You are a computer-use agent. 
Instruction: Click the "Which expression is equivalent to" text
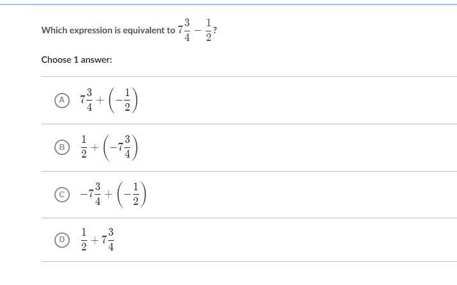point(108,30)
